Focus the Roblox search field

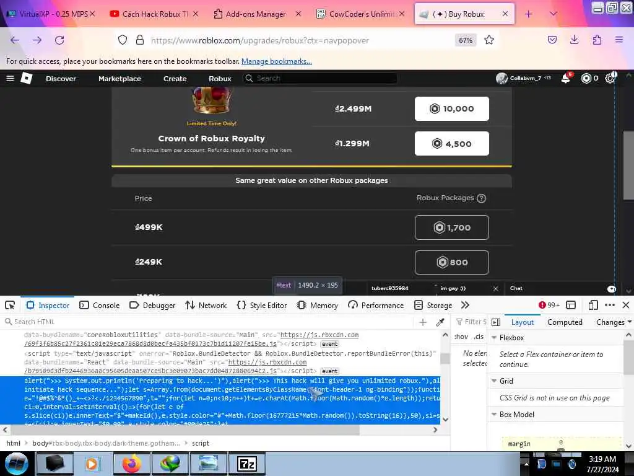click(320, 78)
